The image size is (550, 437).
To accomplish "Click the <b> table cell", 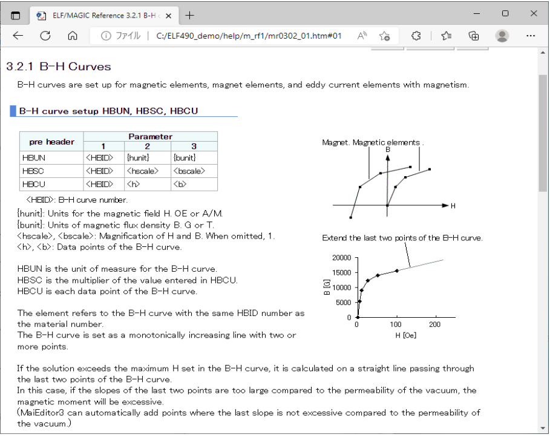I will (194, 184).
